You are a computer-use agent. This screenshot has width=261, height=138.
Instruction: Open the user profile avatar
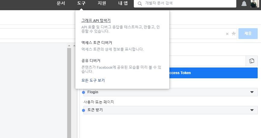pos(255,4)
